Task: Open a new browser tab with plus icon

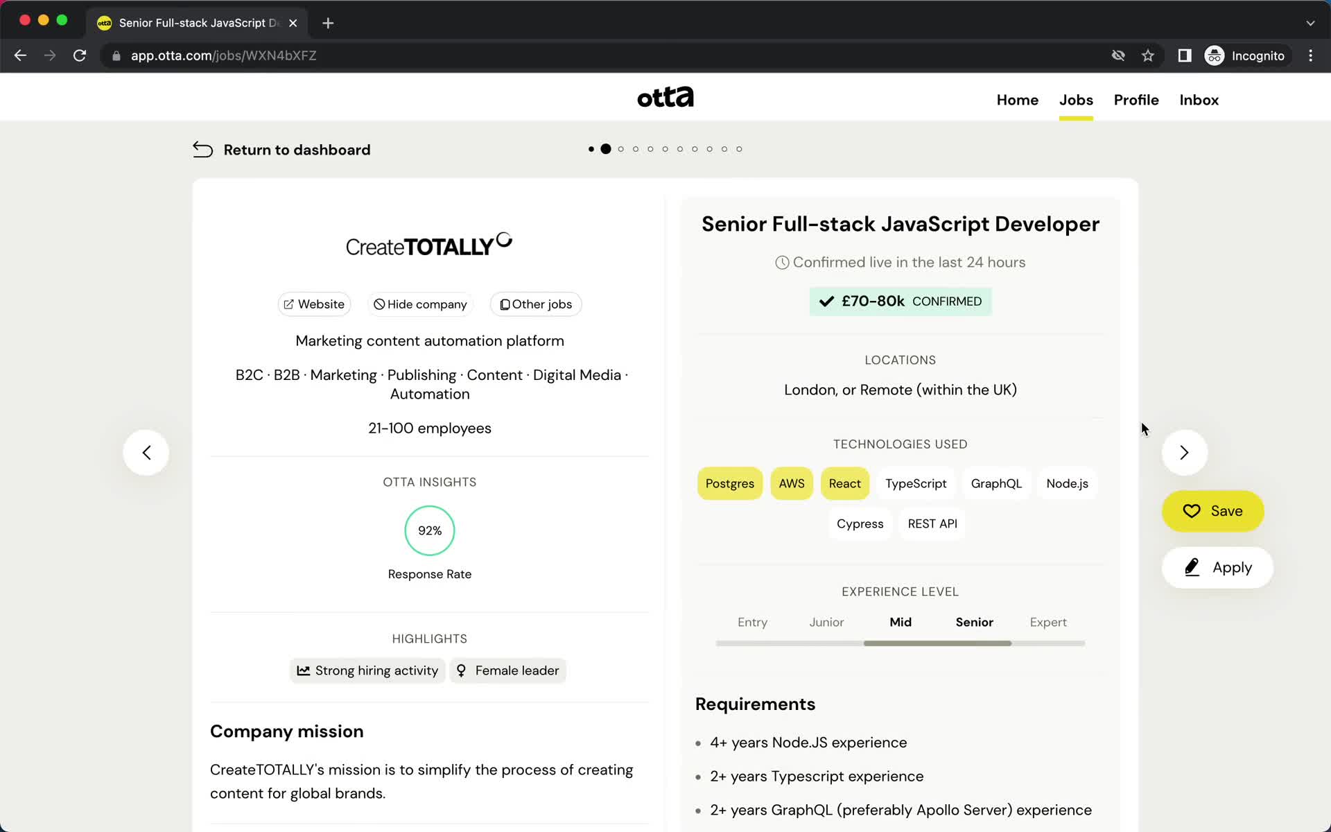Action: pyautogui.click(x=328, y=23)
